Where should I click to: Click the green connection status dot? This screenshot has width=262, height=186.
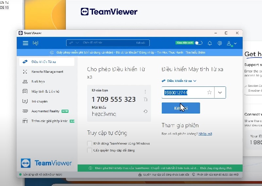[20, 175]
